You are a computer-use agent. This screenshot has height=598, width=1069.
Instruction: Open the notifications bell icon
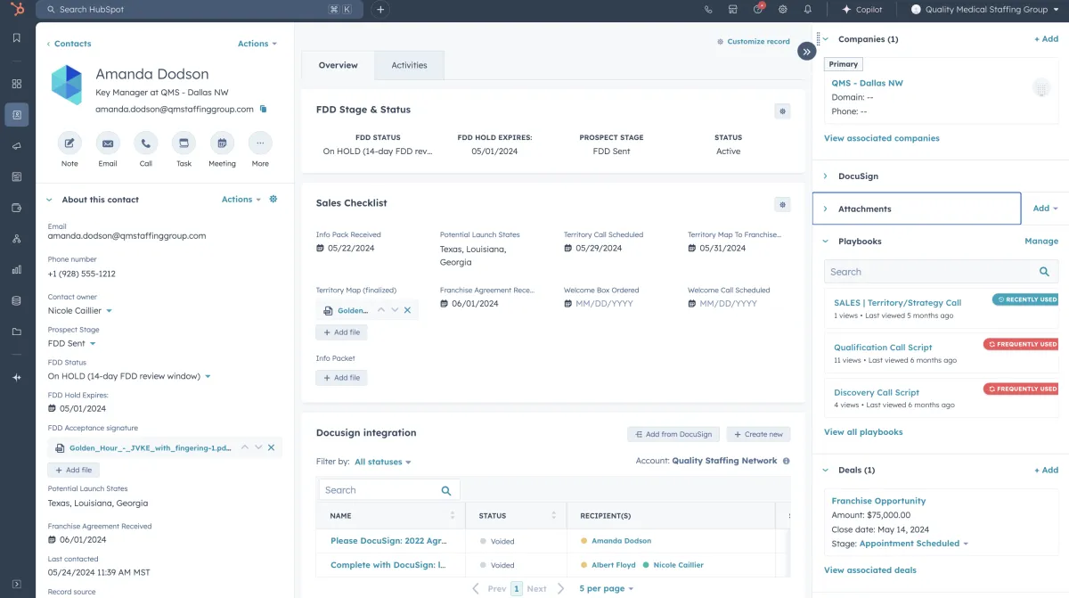tap(808, 10)
